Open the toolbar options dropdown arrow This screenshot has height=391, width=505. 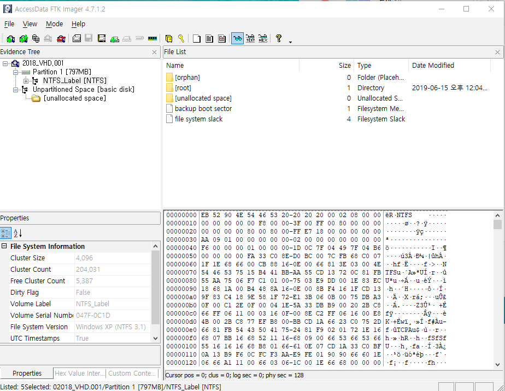(x=290, y=42)
